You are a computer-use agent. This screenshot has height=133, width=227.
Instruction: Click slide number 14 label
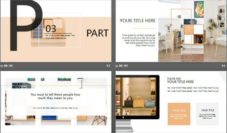coord(223,66)
